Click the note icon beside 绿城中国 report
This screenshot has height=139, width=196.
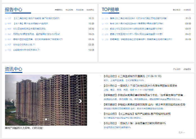tap(6, 40)
